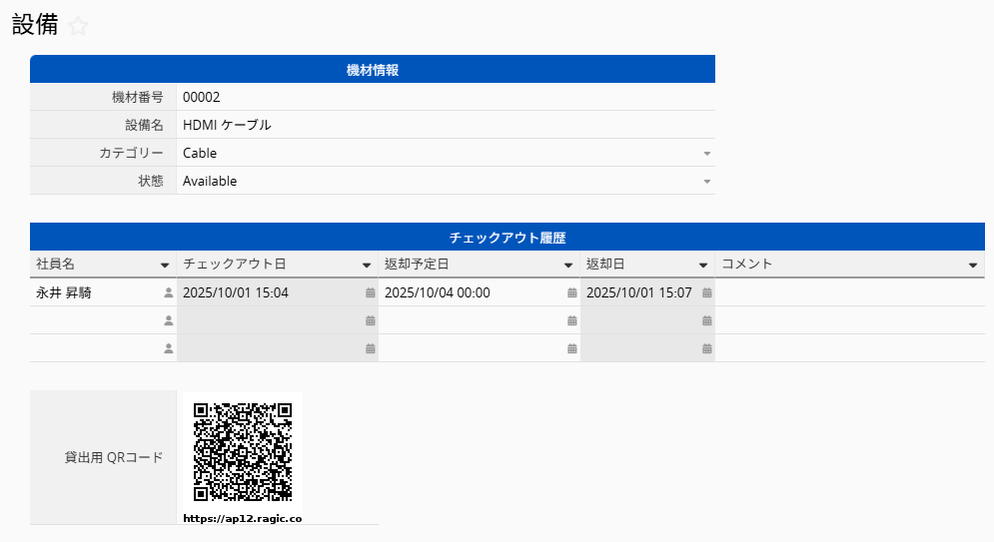Open calendar in second row 返却予定日 cell

click(571, 320)
